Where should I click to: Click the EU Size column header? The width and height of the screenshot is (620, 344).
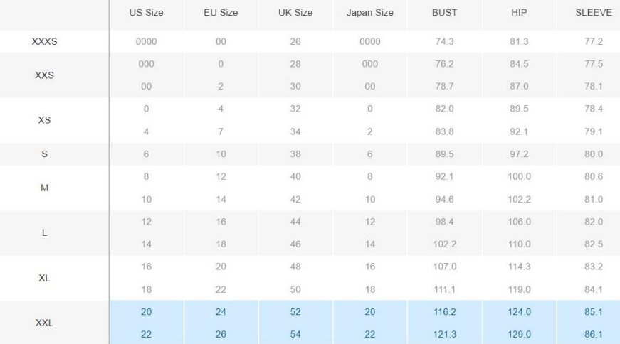point(221,13)
